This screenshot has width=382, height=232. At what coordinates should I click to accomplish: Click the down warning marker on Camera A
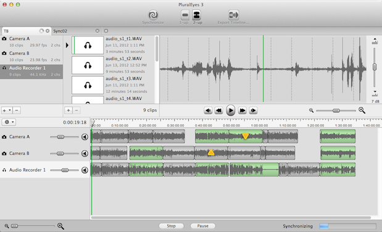click(x=246, y=136)
